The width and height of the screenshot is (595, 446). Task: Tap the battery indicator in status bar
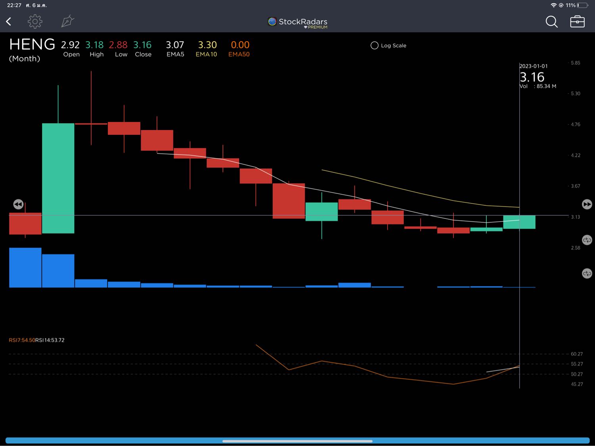(x=583, y=5)
